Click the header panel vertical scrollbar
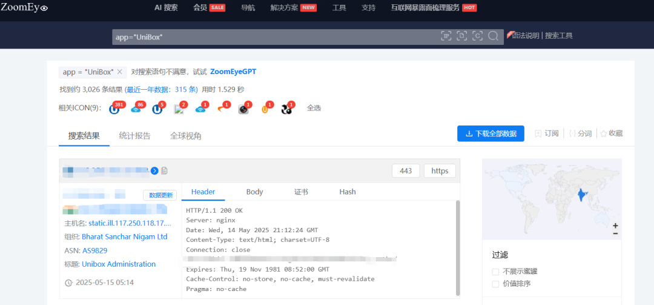Viewport: 654px width, 305px height. pos(458,248)
